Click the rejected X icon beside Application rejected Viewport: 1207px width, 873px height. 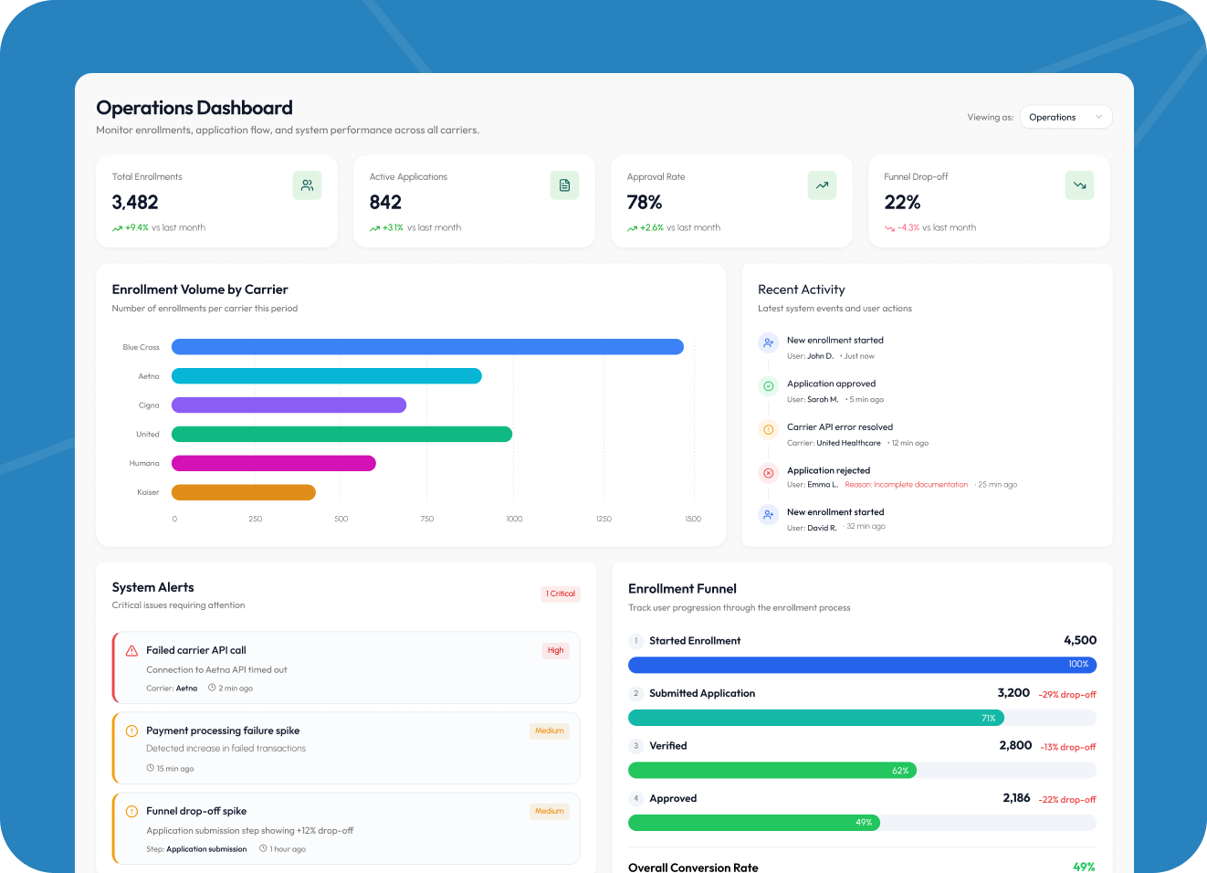(x=768, y=473)
